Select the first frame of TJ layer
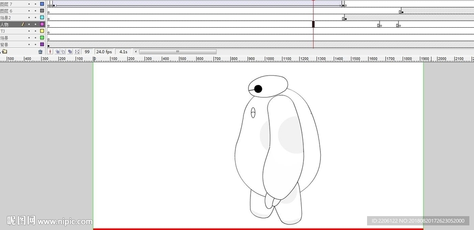This screenshot has height=230, width=474. click(x=48, y=32)
